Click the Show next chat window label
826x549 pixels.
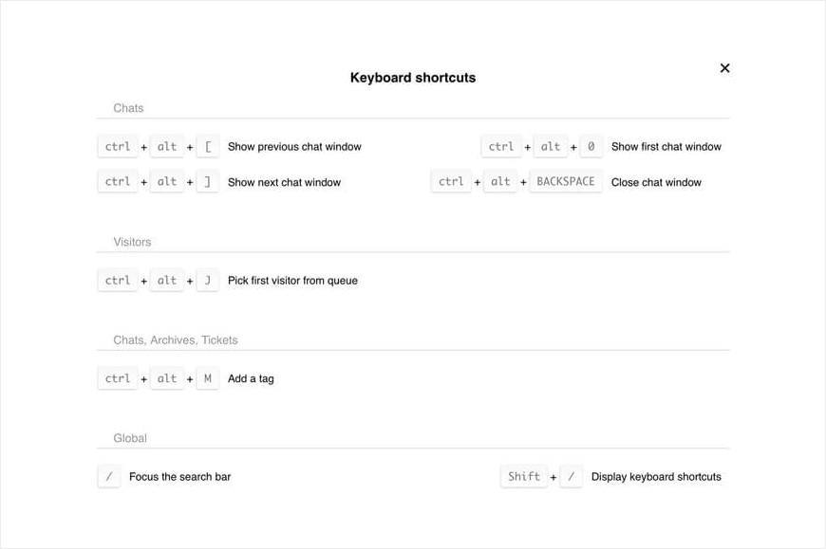(x=284, y=182)
